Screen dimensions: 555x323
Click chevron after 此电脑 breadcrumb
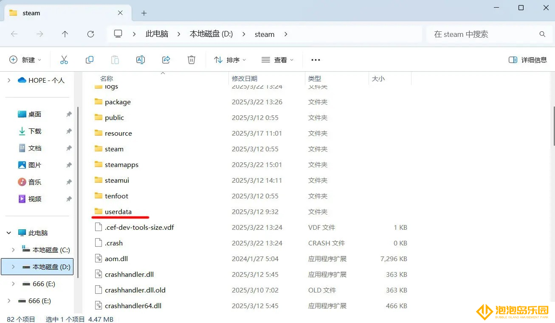tap(179, 34)
